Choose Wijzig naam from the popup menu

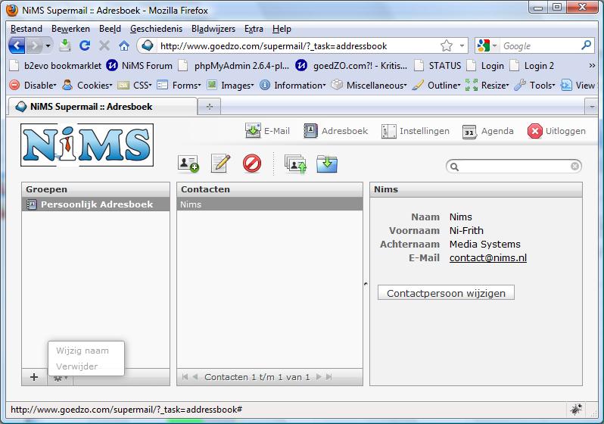click(x=83, y=351)
